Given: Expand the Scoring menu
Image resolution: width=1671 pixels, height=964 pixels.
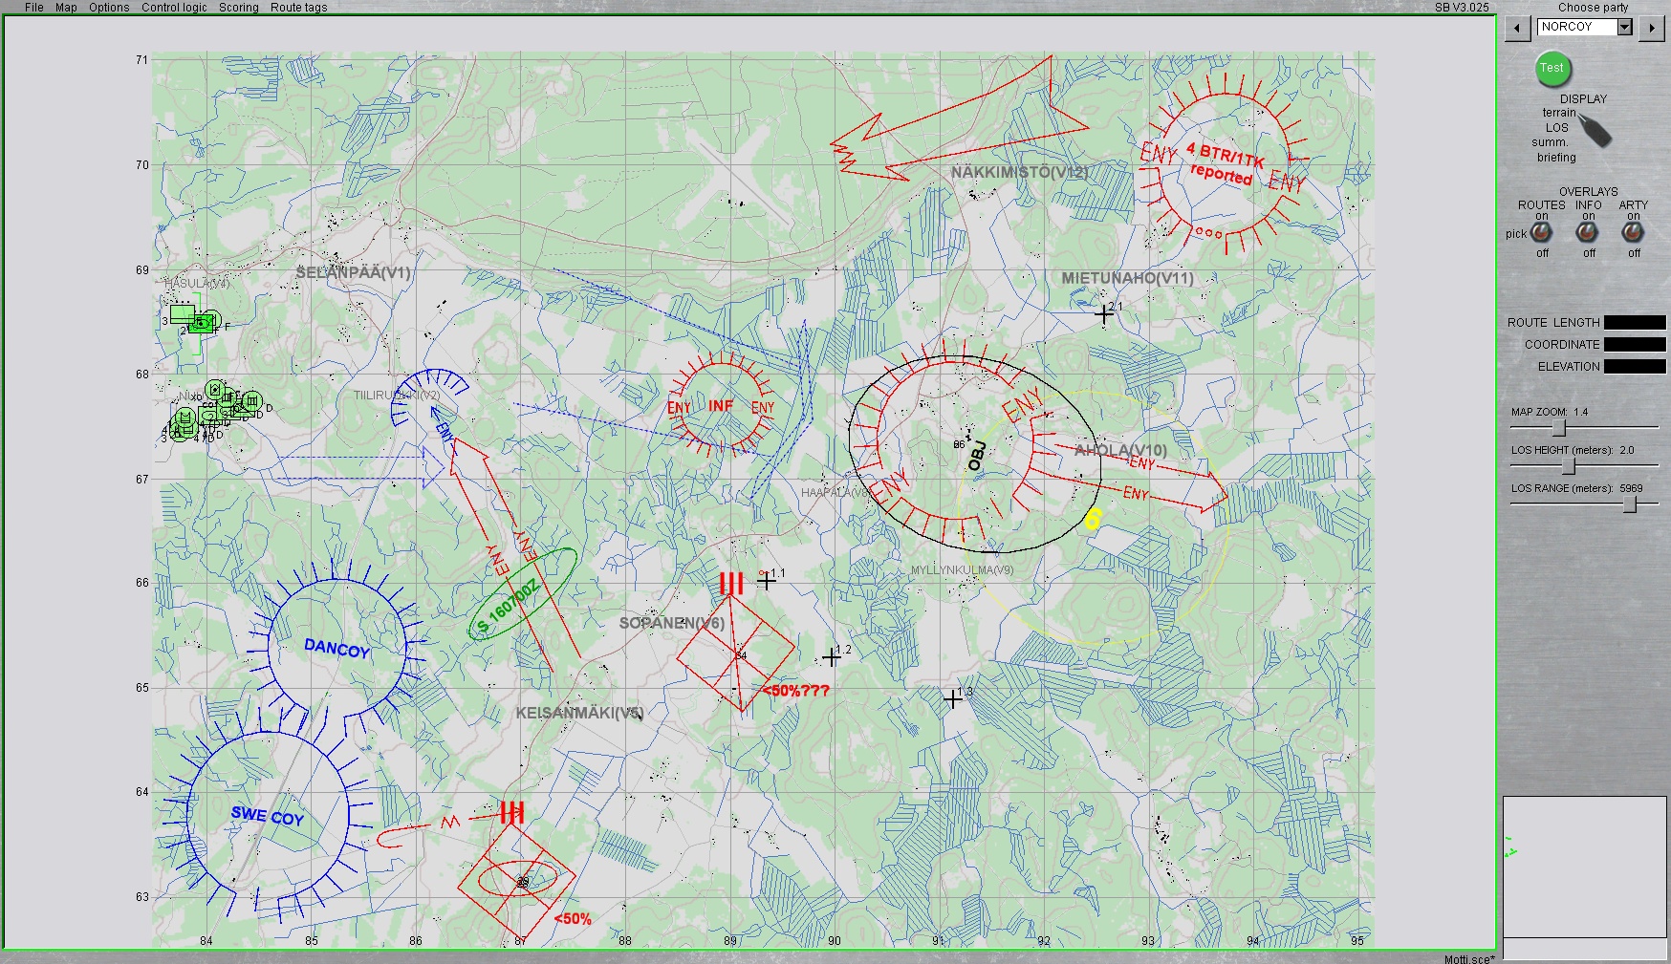Looking at the screenshot, I should [x=238, y=7].
